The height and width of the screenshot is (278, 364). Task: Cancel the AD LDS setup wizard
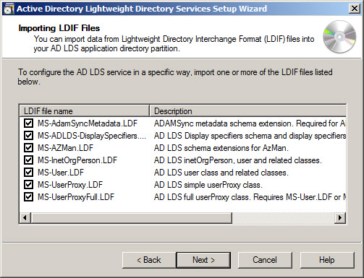tap(265, 260)
